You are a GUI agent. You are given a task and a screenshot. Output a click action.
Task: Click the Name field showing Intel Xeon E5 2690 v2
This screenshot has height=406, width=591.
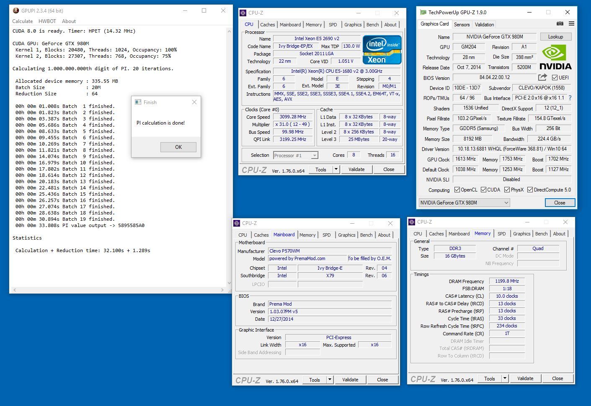(317, 38)
